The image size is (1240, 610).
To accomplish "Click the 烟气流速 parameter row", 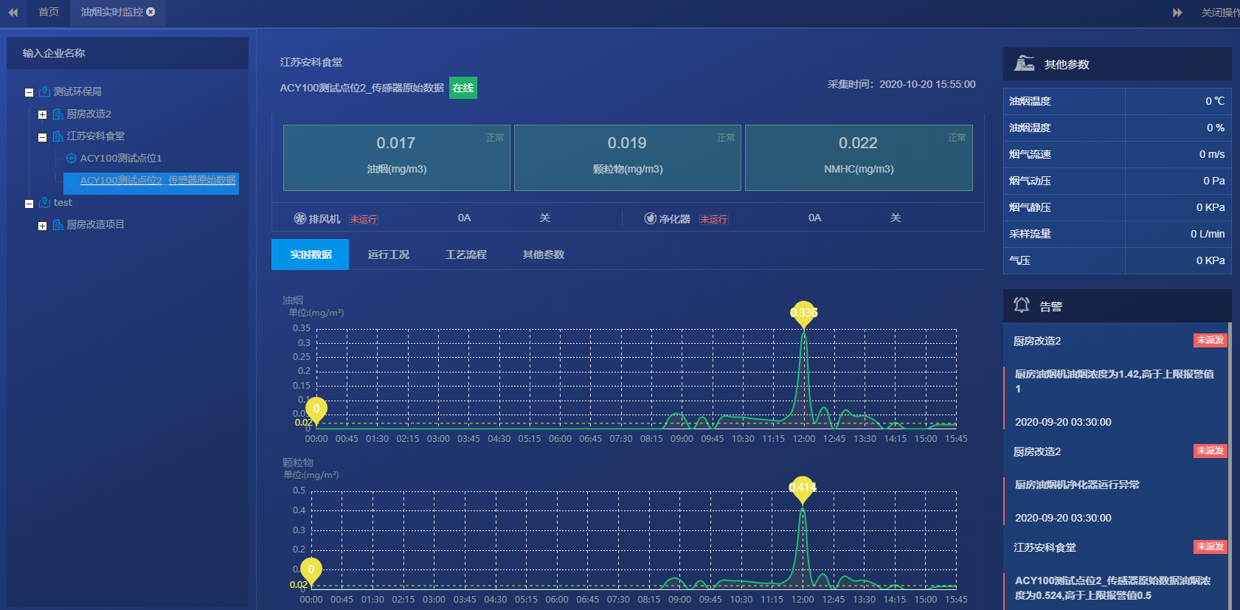I will pyautogui.click(x=1118, y=154).
